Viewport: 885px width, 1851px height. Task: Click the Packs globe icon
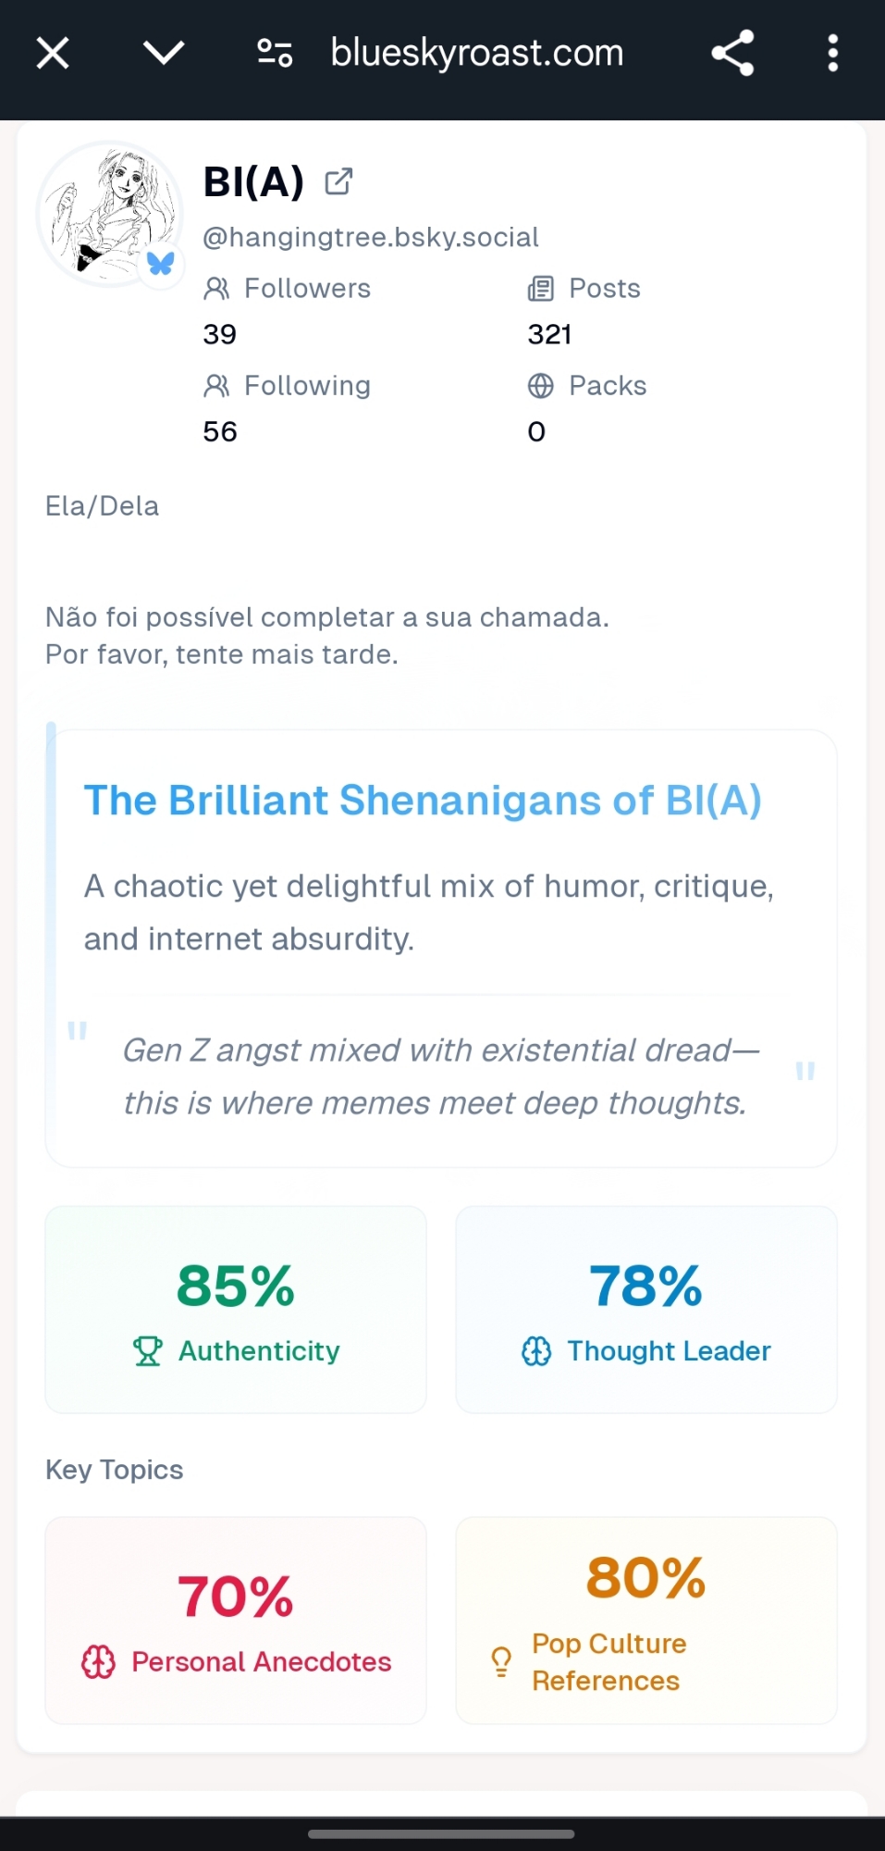(540, 386)
